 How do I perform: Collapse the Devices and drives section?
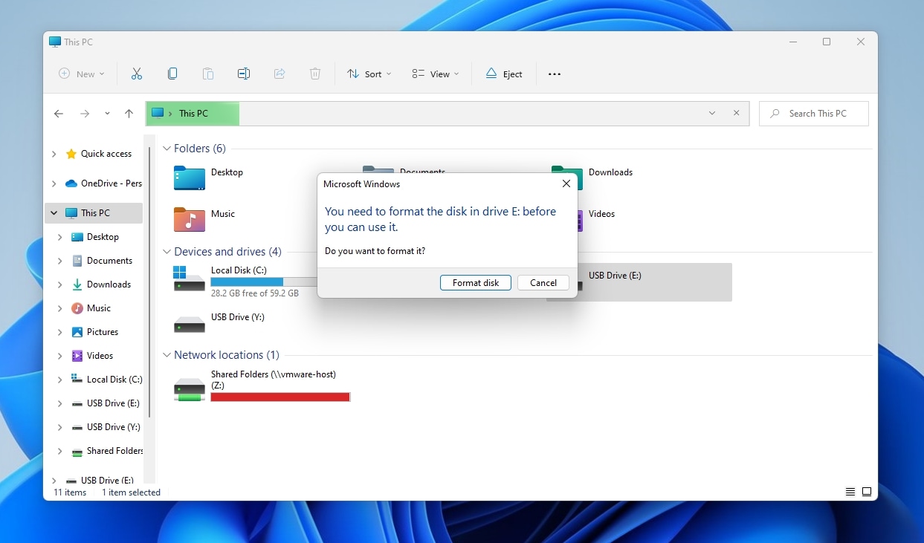pos(167,252)
